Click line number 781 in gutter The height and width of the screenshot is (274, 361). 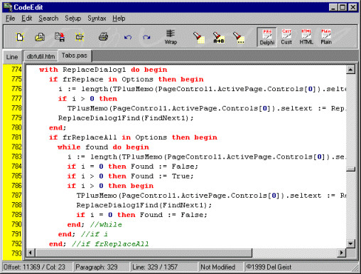pyautogui.click(x=16, y=137)
